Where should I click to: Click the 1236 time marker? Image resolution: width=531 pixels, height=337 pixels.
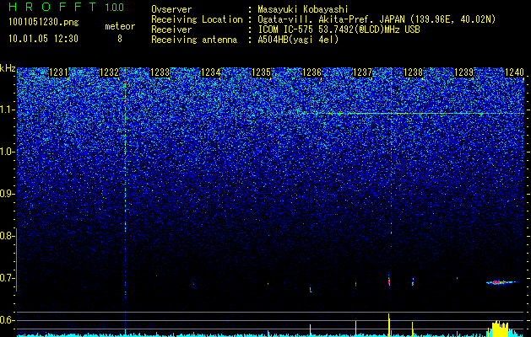coord(312,72)
